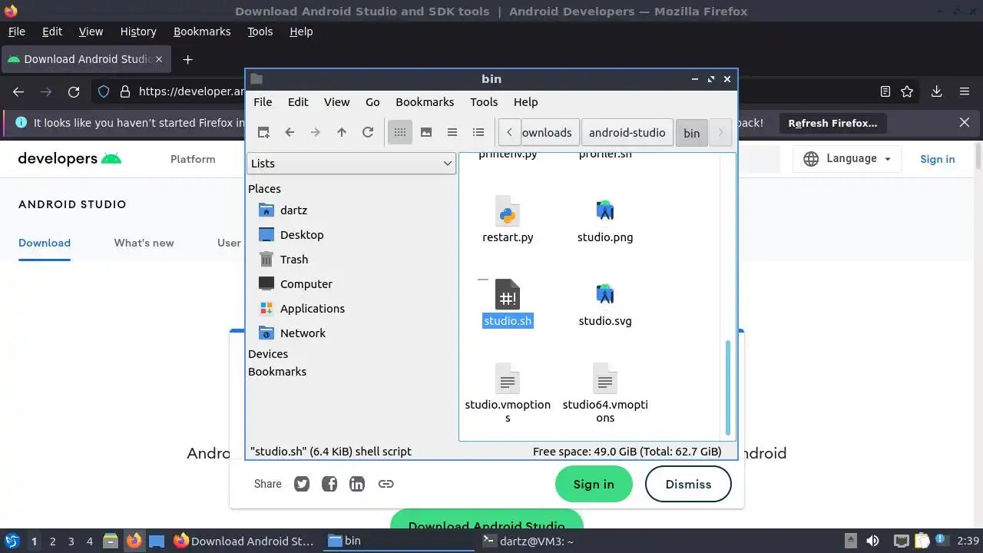The image size is (983, 553).
Task: Select the studio.vmoptions file
Action: click(508, 394)
